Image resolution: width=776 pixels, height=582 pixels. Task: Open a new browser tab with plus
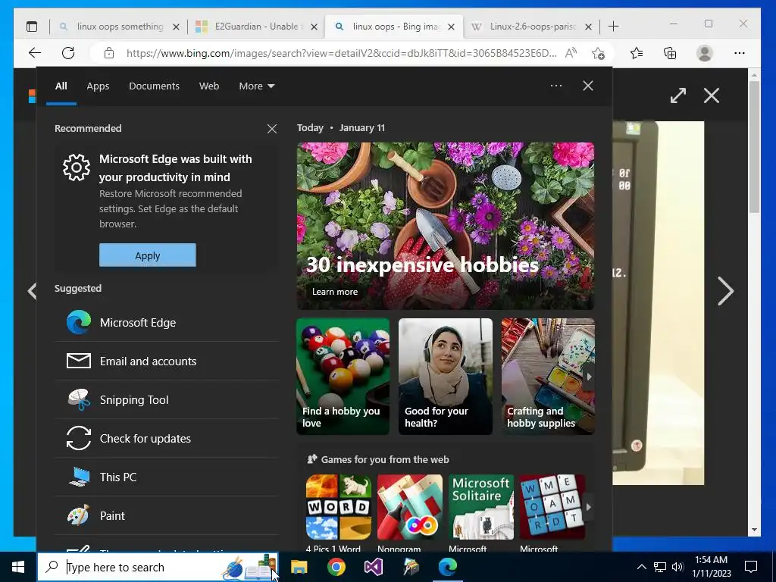click(x=613, y=27)
